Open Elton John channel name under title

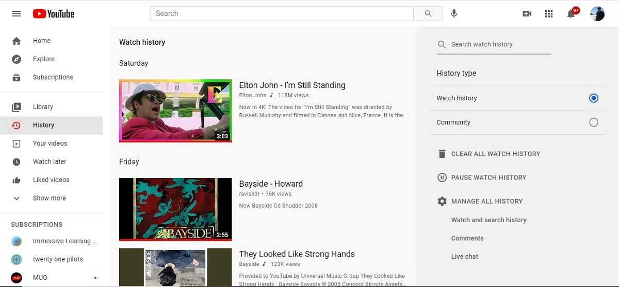coord(253,95)
